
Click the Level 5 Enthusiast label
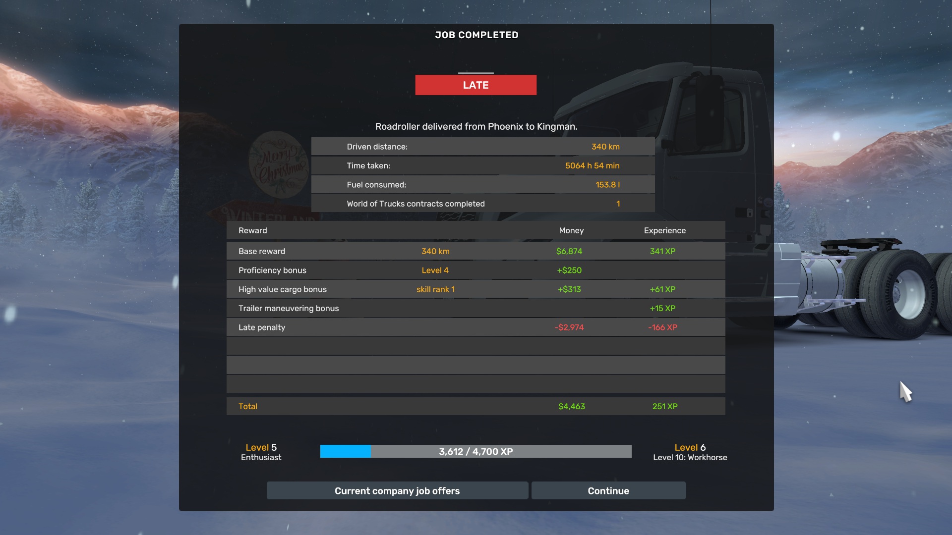pos(261,452)
